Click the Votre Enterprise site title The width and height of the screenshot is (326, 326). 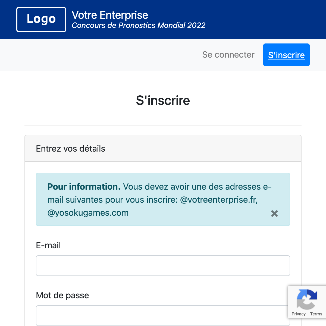pos(110,15)
